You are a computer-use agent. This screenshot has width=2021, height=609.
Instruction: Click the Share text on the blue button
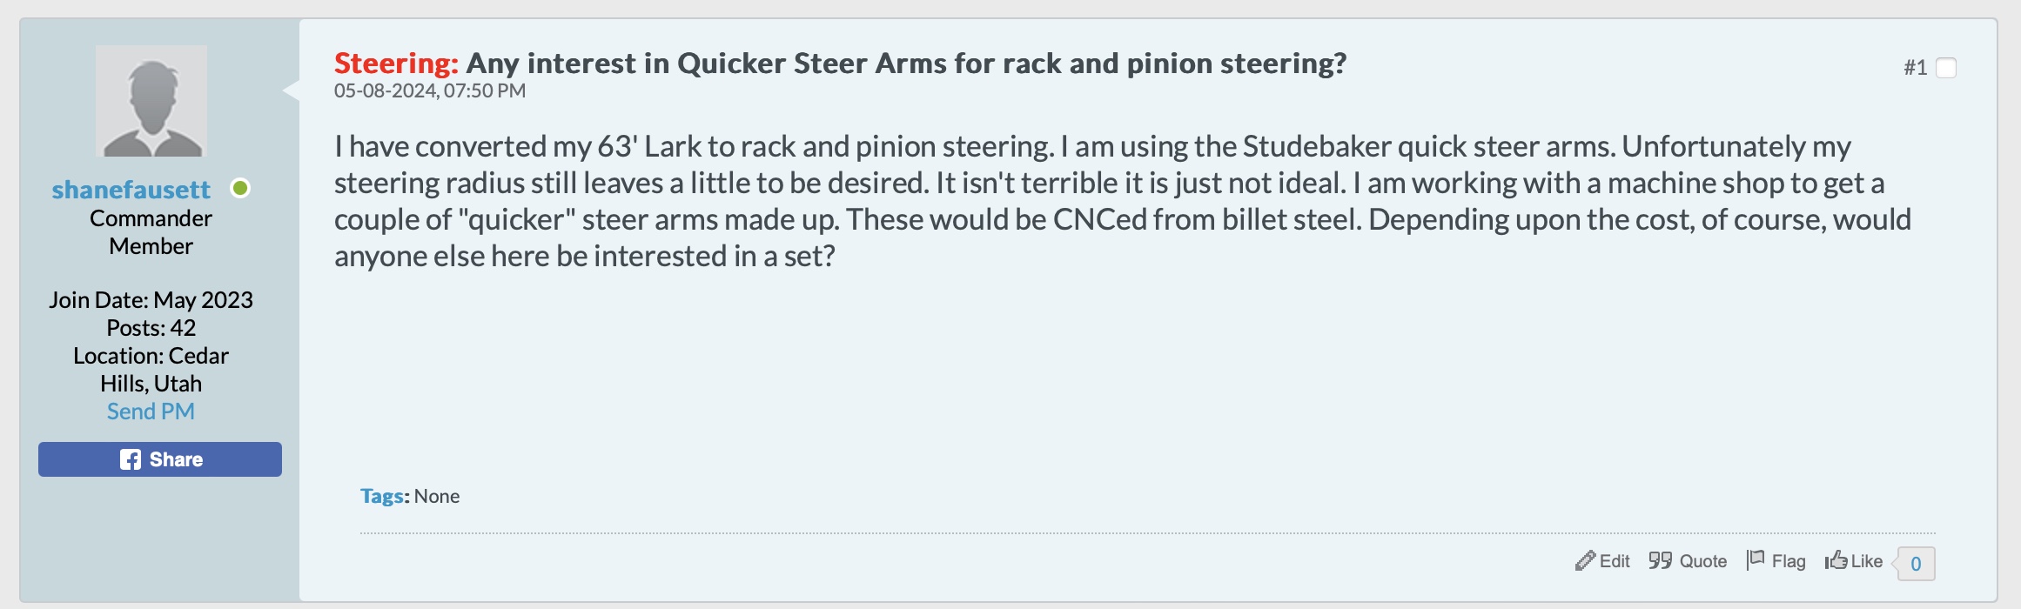coord(176,459)
